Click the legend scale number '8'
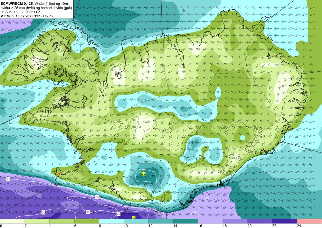This screenshot has height=228, width=322. (100, 226)
